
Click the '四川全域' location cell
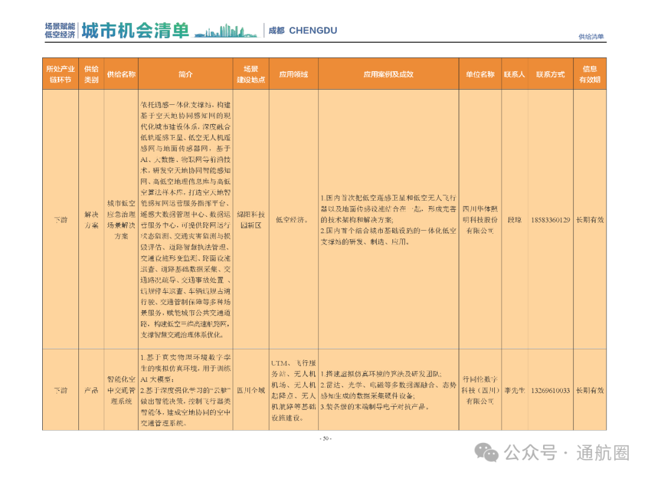[251, 390]
